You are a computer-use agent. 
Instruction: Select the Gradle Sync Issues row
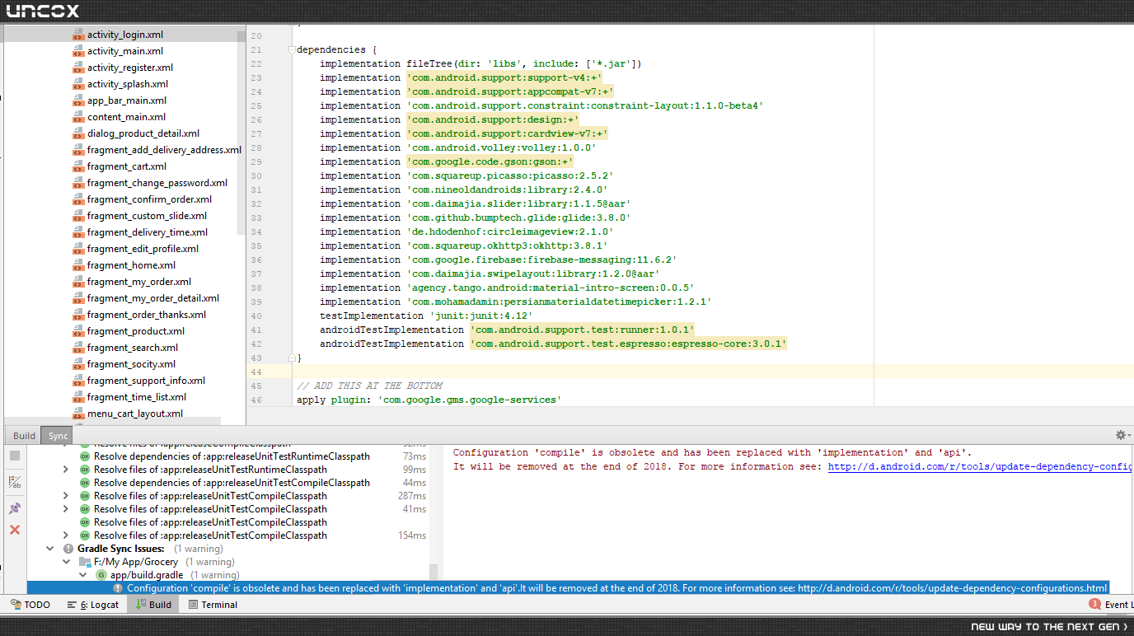click(228, 549)
